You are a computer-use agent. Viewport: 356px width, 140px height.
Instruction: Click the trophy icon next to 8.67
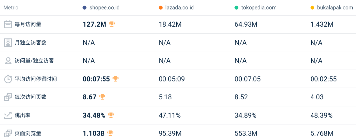pos(102,97)
